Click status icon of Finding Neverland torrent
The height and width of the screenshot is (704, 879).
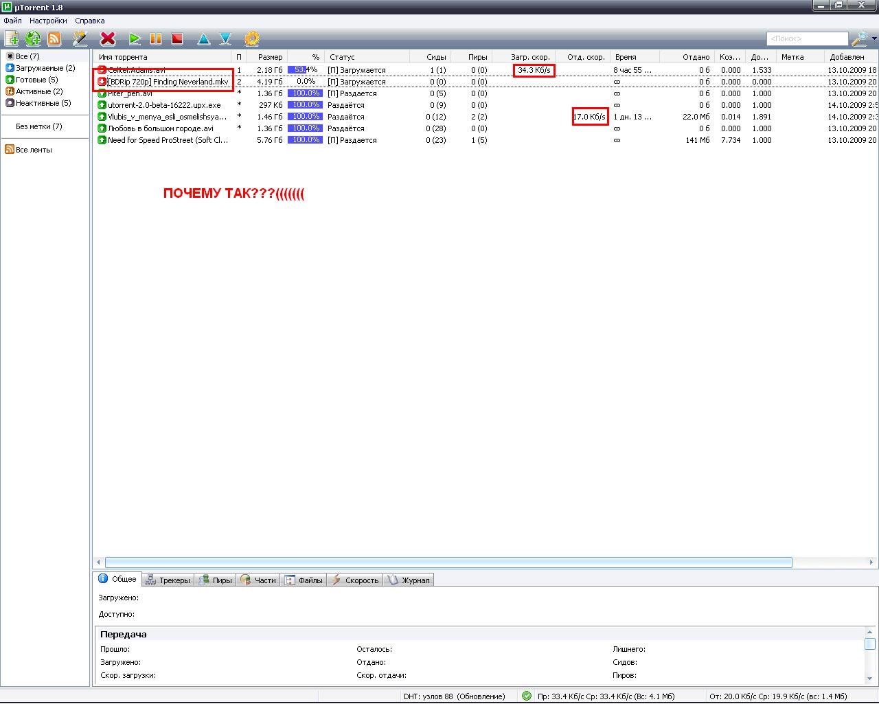pyautogui.click(x=102, y=82)
